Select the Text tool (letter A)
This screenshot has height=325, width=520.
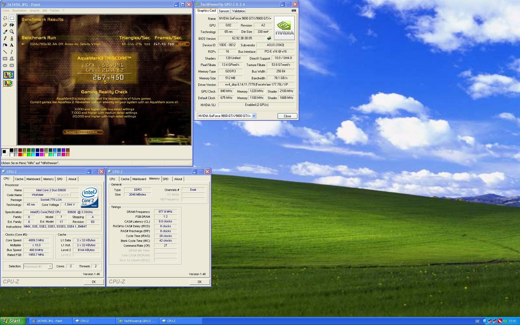12,45
